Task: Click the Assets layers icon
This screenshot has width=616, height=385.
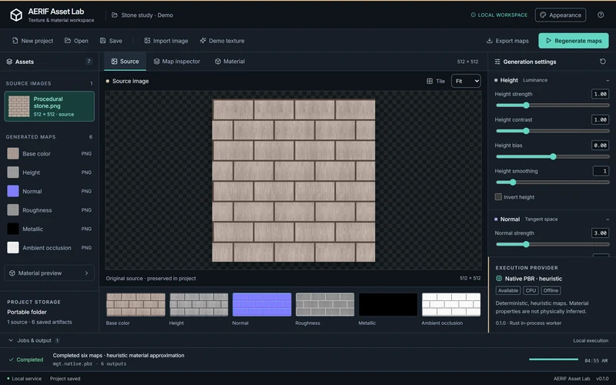Action: [9, 62]
